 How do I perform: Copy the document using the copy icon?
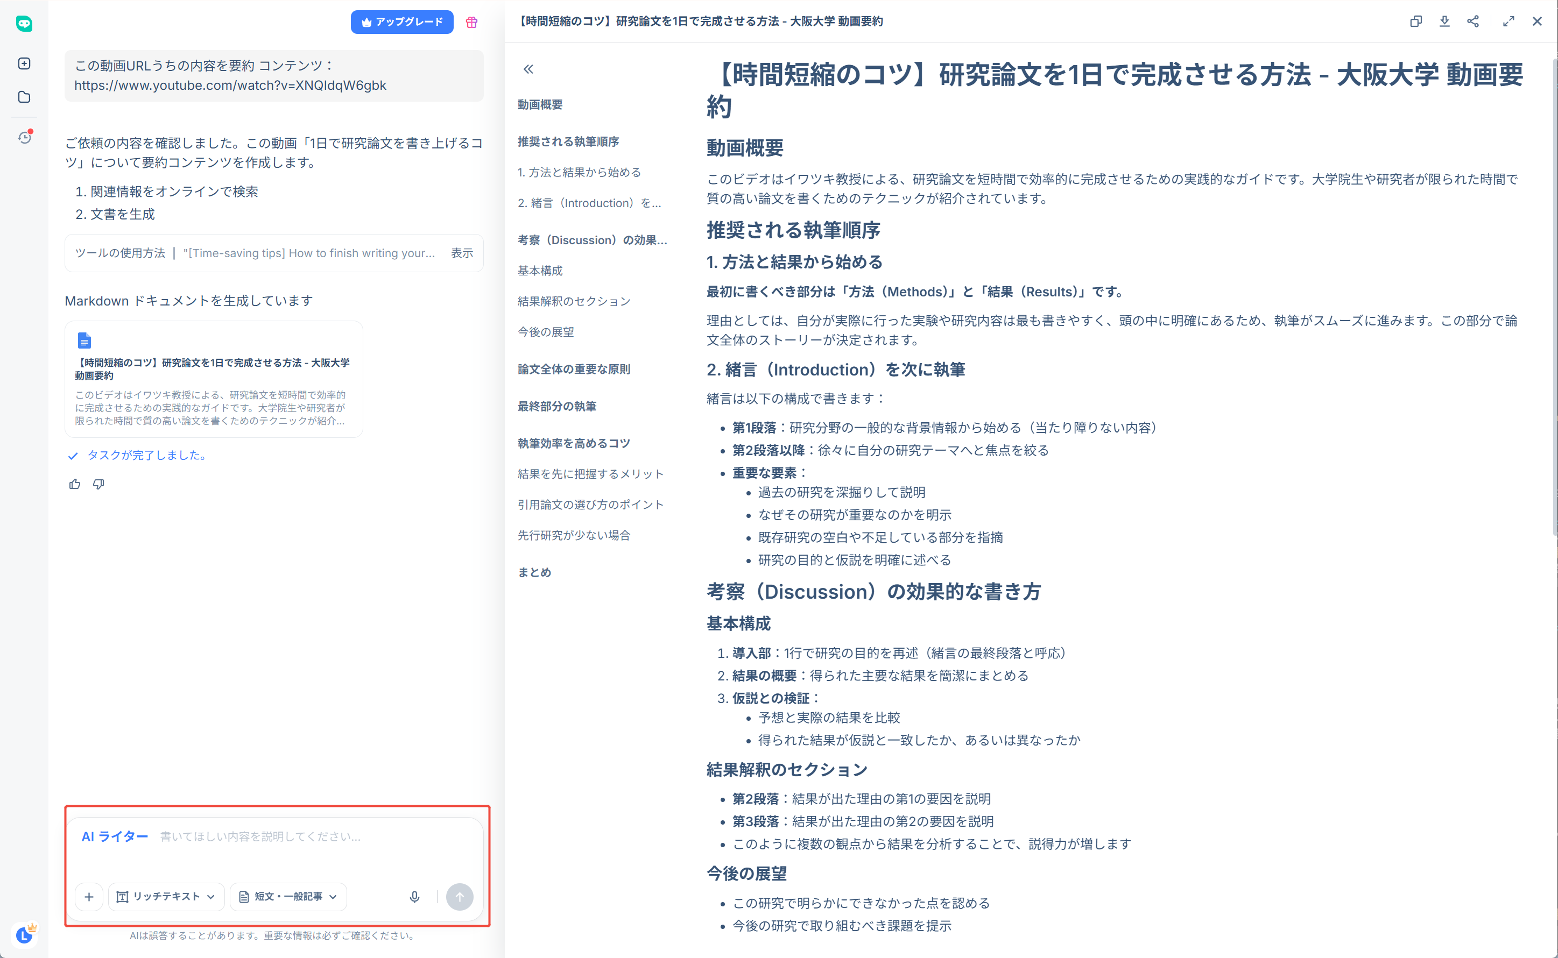pos(1415,21)
